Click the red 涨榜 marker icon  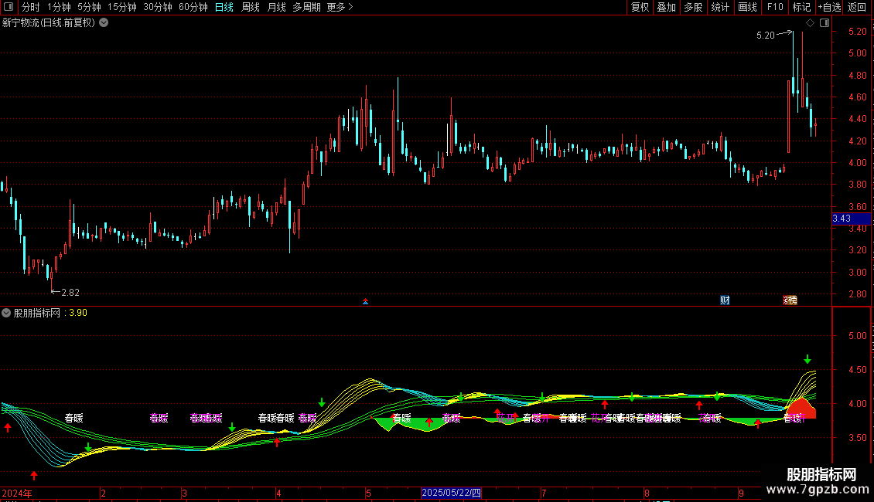[790, 300]
